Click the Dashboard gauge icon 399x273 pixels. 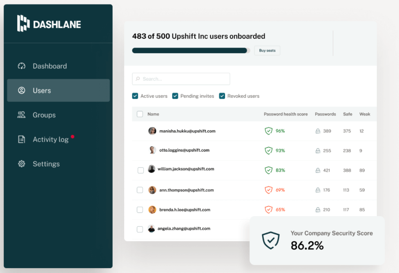point(22,66)
